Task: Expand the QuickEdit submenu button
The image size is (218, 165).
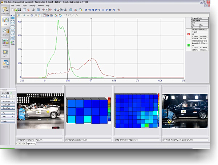Action: 8,105
